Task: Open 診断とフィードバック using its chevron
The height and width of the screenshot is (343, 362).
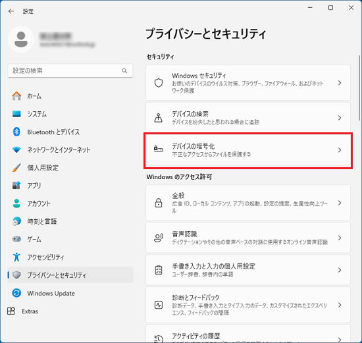Action: (340, 305)
